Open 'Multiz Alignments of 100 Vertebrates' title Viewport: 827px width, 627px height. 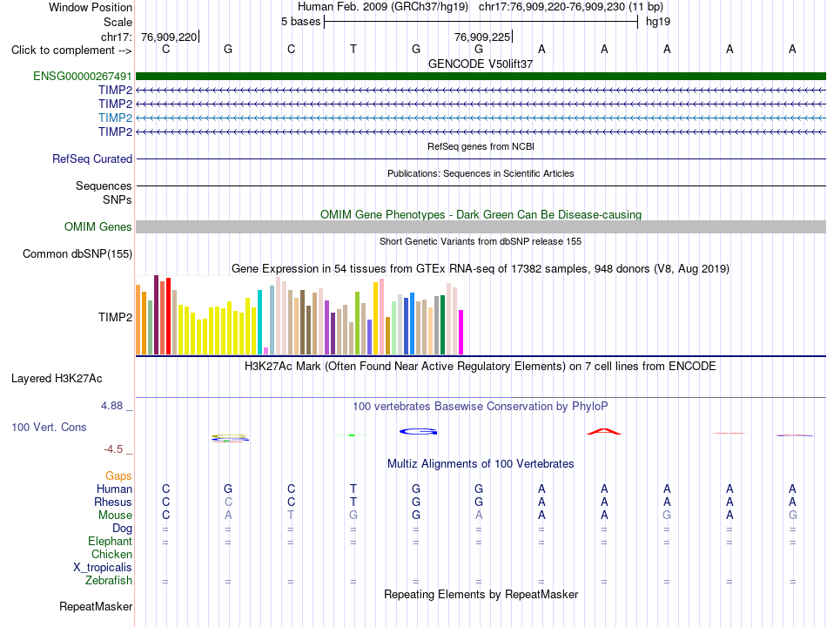[x=481, y=464]
